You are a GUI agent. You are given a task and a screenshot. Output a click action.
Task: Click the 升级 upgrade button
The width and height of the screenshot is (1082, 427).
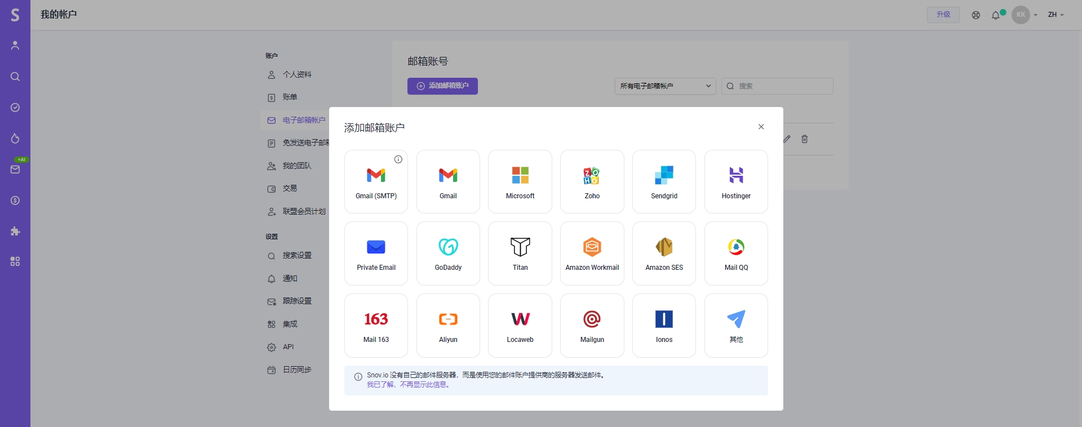943,15
